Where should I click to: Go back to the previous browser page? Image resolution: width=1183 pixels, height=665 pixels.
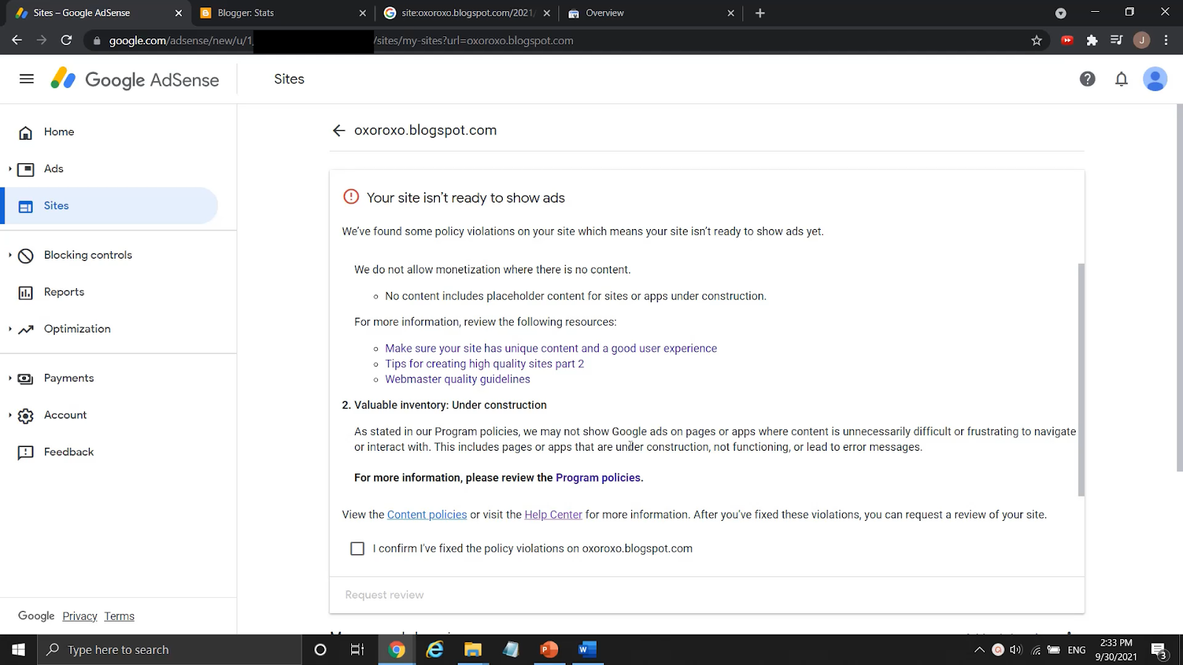coord(17,41)
